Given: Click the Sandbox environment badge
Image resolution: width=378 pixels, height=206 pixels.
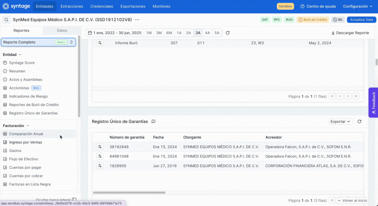Looking at the screenshot, I should pos(285,7).
